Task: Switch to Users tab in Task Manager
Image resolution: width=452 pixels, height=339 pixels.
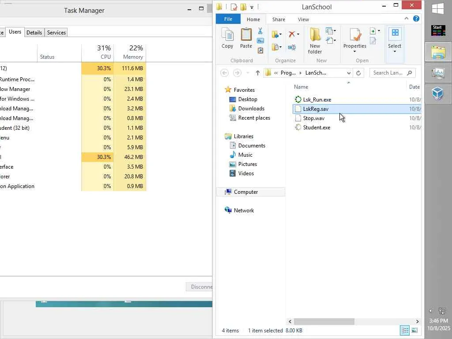Action: click(x=15, y=32)
